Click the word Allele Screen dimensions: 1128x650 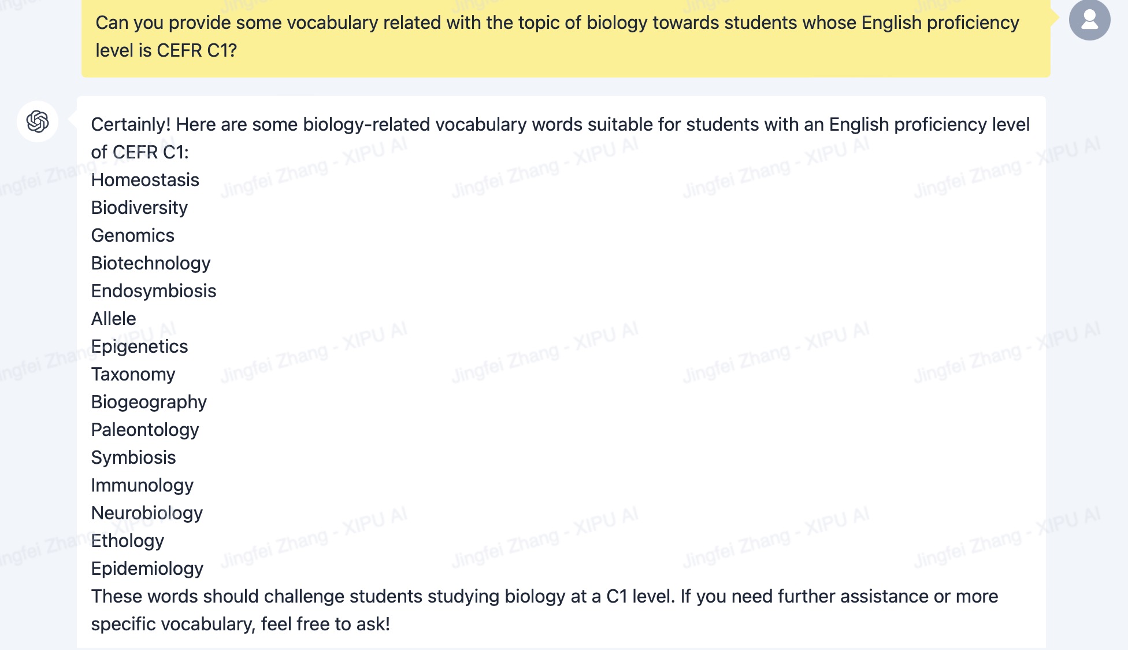(x=114, y=319)
